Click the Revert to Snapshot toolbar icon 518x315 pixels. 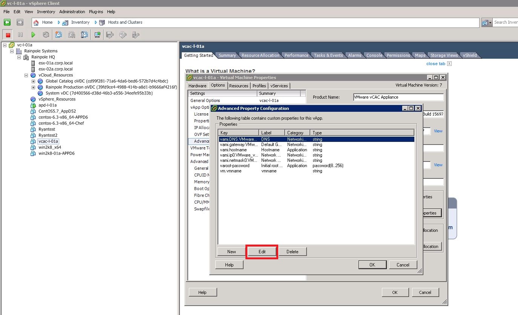72,35
